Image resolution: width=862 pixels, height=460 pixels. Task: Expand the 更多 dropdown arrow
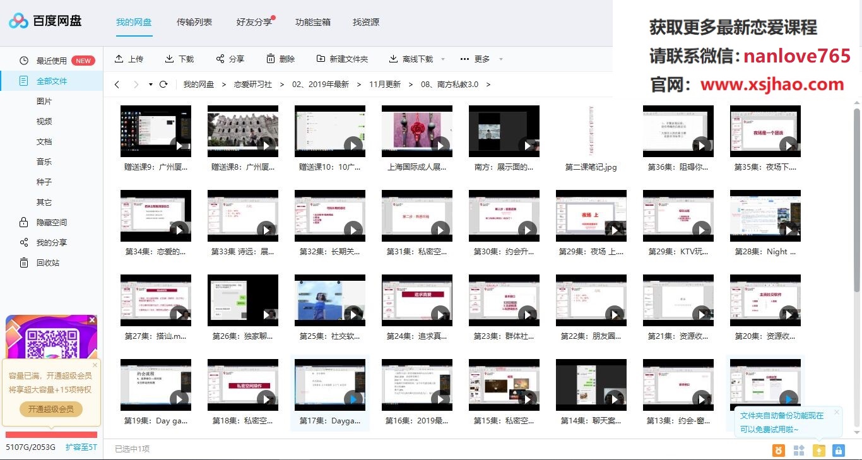(x=501, y=59)
